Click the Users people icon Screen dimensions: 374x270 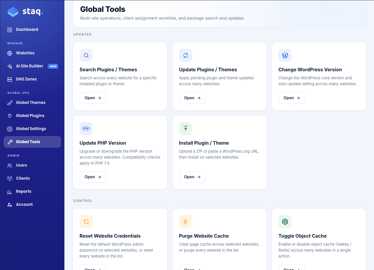tap(10, 165)
